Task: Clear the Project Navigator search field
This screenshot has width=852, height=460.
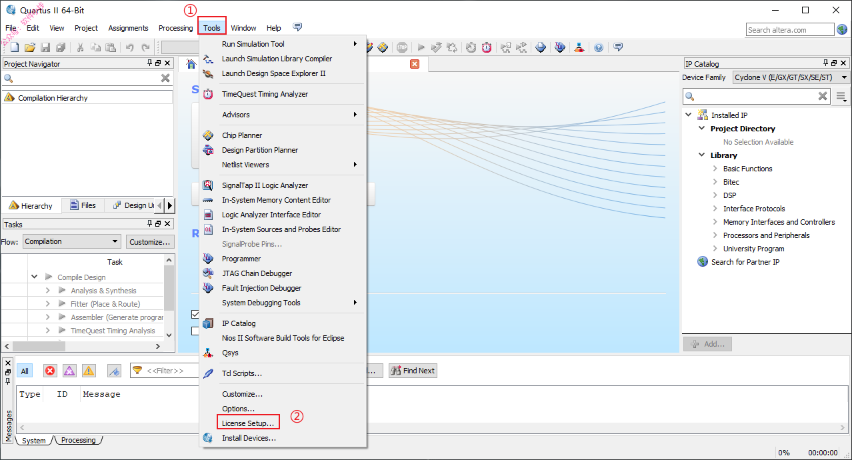Action: pos(165,78)
